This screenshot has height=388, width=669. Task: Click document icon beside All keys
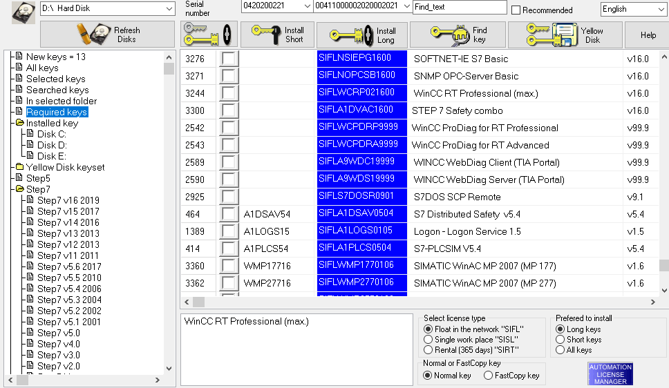click(19, 67)
